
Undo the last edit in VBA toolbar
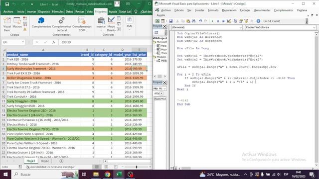tap(200, 21)
